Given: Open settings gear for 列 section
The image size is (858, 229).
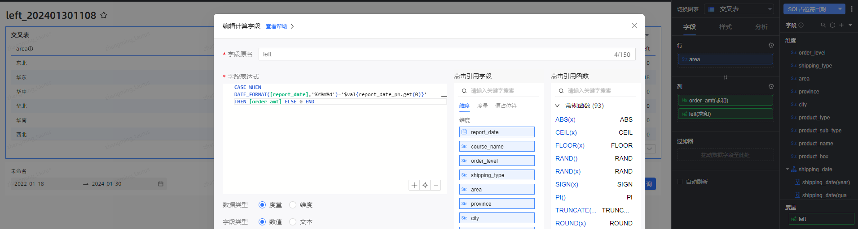Looking at the screenshot, I should coord(771,86).
